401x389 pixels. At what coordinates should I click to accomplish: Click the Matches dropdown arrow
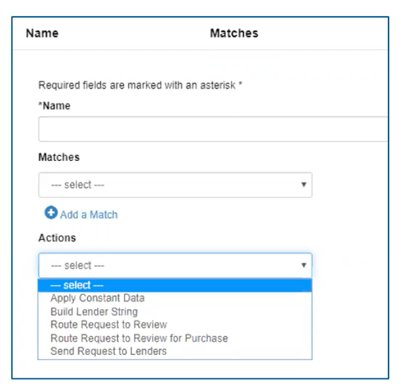[x=303, y=185]
